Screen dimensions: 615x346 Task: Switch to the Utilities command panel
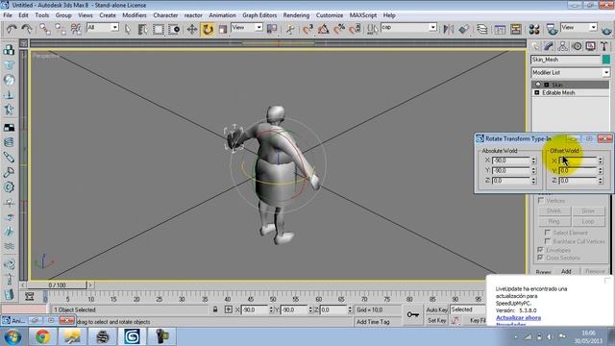[x=604, y=47]
